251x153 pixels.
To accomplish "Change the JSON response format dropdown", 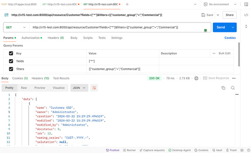I will (x=79, y=88).
